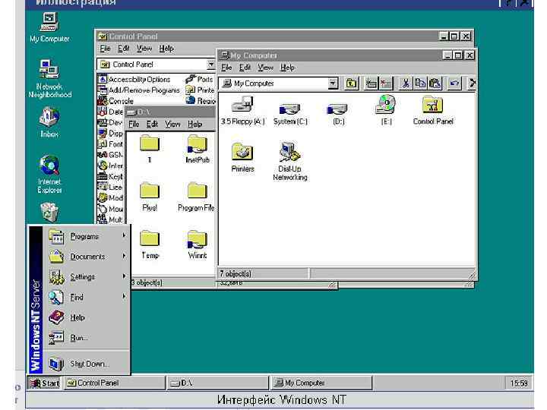Expand Control Panel address dropdown arrow
The width and height of the screenshot is (547, 410).
point(210,64)
